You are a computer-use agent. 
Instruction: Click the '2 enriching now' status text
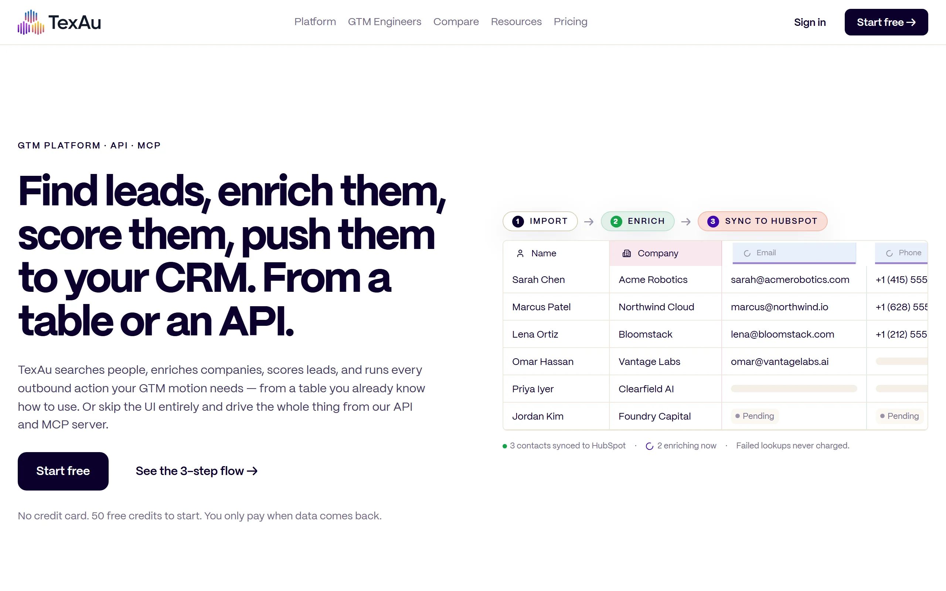687,446
